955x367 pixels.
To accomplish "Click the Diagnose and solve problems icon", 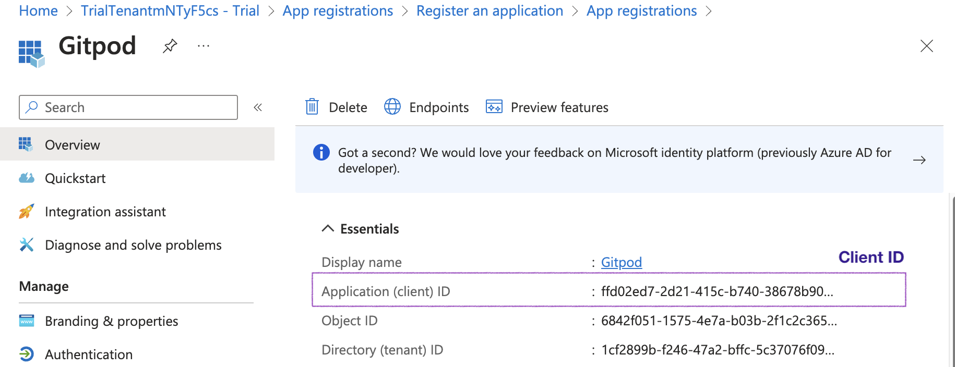I will (x=27, y=245).
